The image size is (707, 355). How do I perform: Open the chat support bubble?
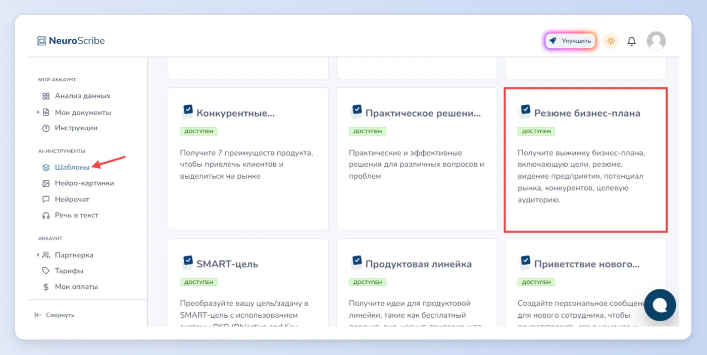click(660, 305)
